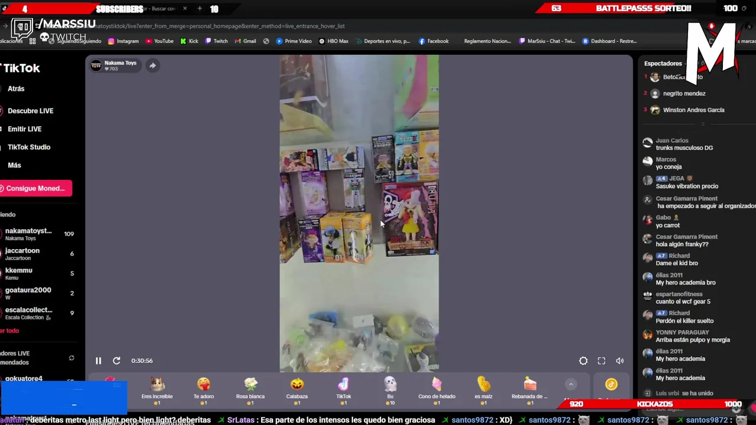Viewport: 756px width, 425px height.
Task: Send the Te adoro gift
Action: (204, 391)
